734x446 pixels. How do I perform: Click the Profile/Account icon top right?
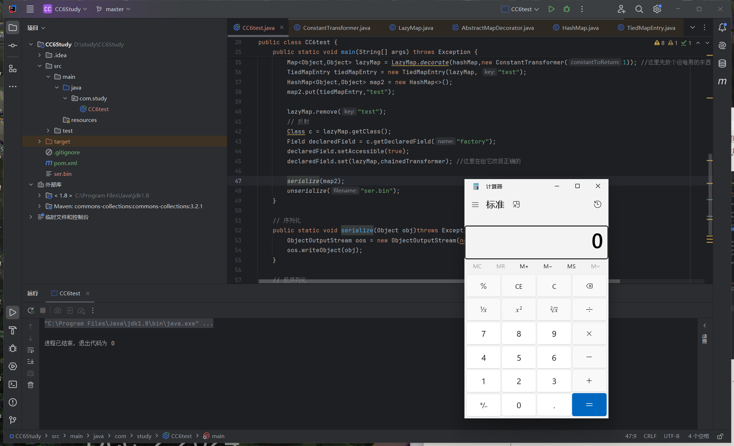click(622, 9)
